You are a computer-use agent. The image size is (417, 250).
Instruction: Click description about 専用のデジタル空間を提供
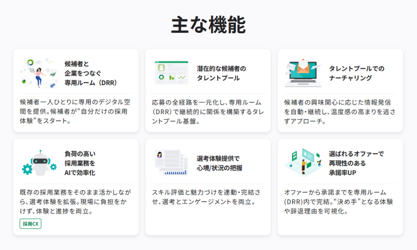pos(75,111)
